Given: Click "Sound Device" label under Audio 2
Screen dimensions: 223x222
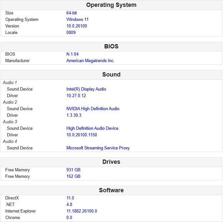Looking at the screenshot, I should 20,109.
